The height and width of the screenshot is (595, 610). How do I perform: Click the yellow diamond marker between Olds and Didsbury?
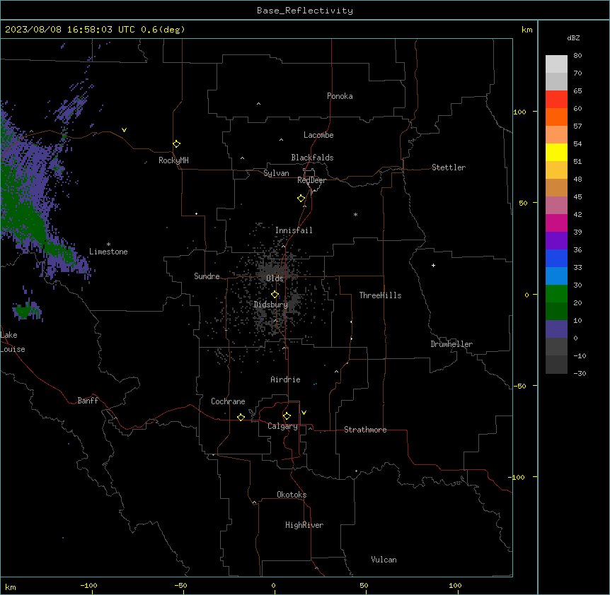click(x=275, y=295)
